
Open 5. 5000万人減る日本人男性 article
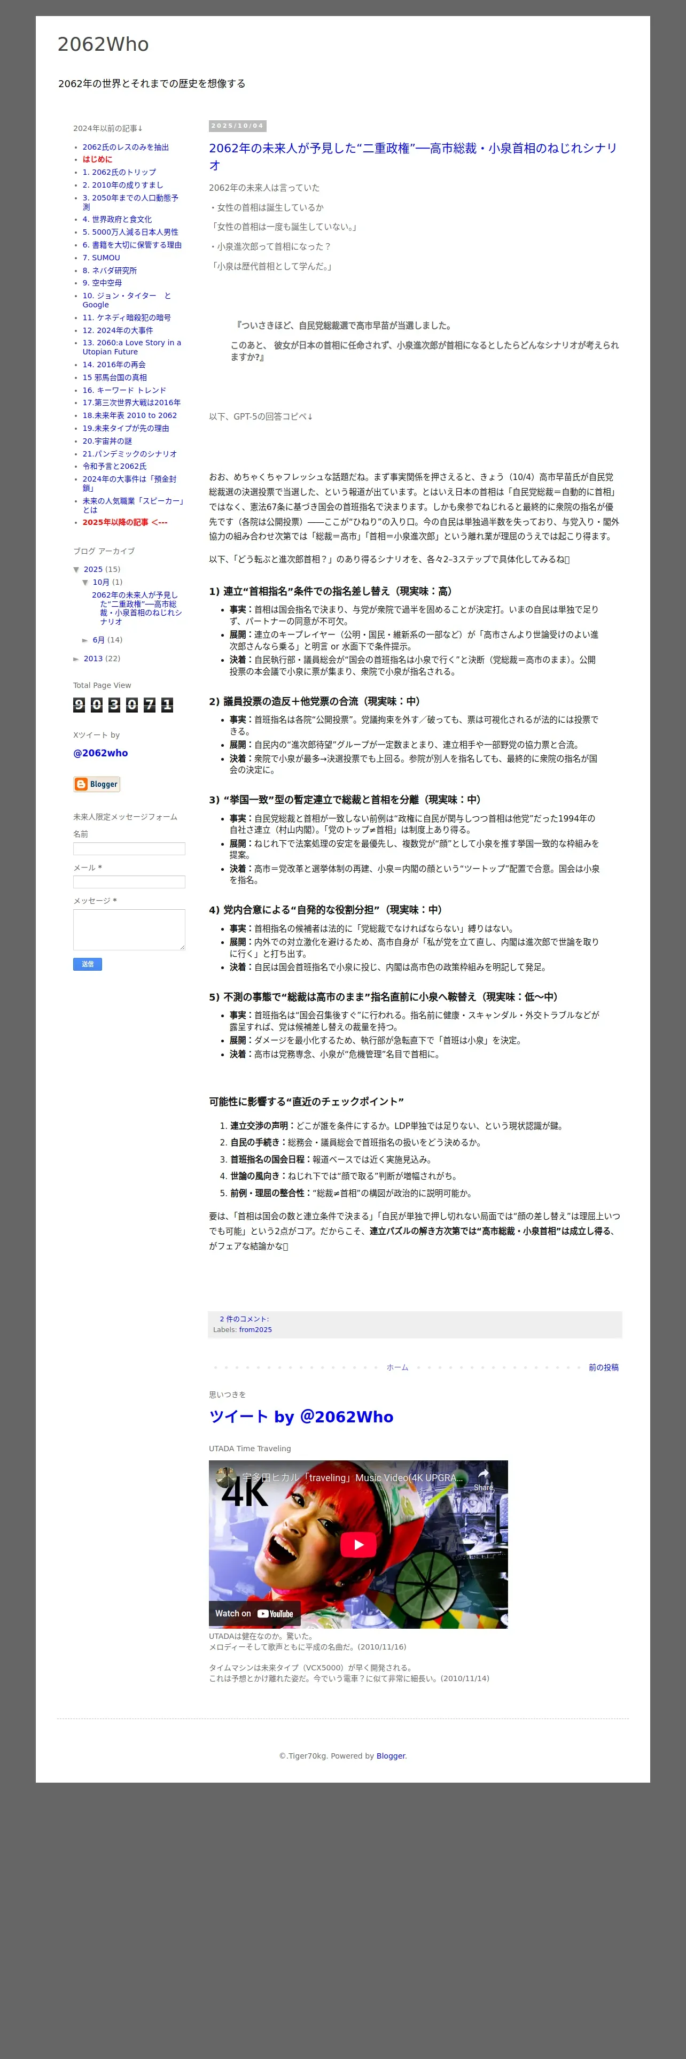pos(130,232)
